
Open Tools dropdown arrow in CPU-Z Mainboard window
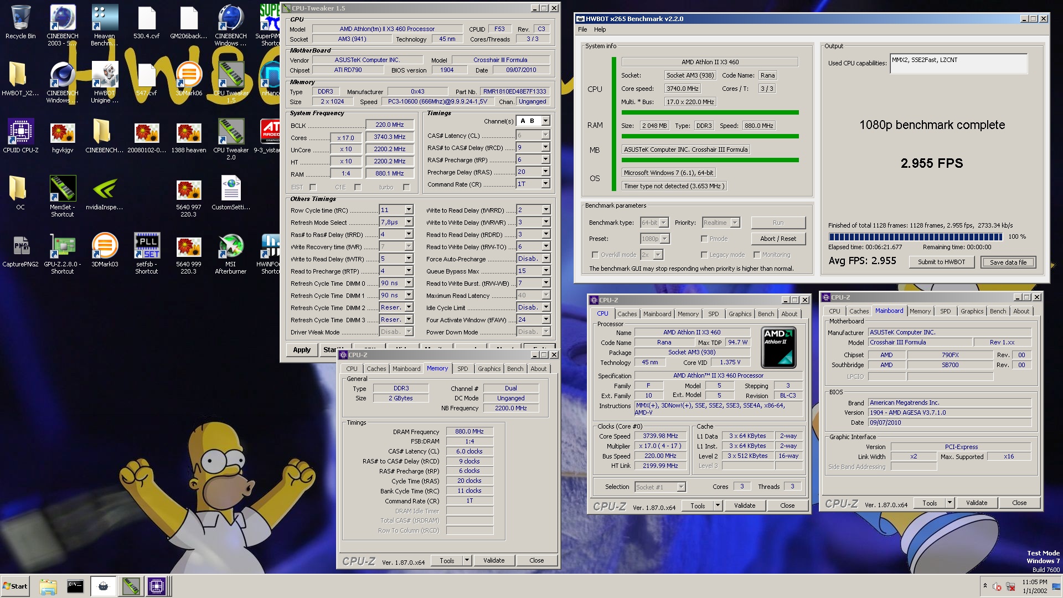(950, 503)
